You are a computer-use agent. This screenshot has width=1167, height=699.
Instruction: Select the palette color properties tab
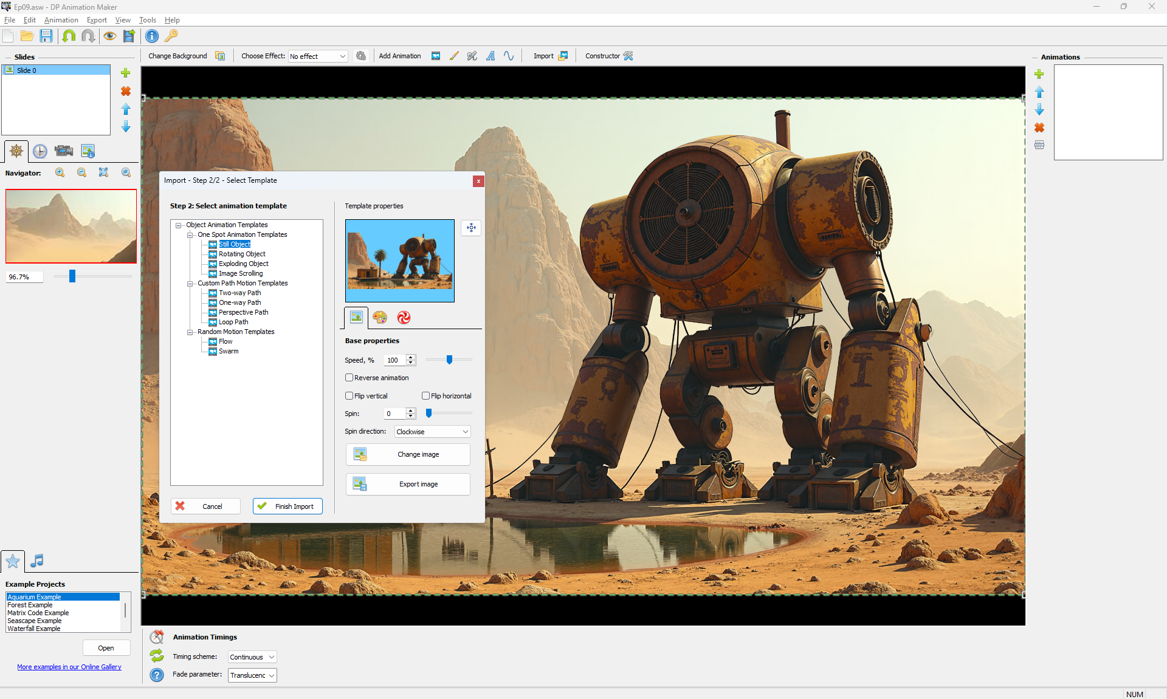tap(380, 318)
